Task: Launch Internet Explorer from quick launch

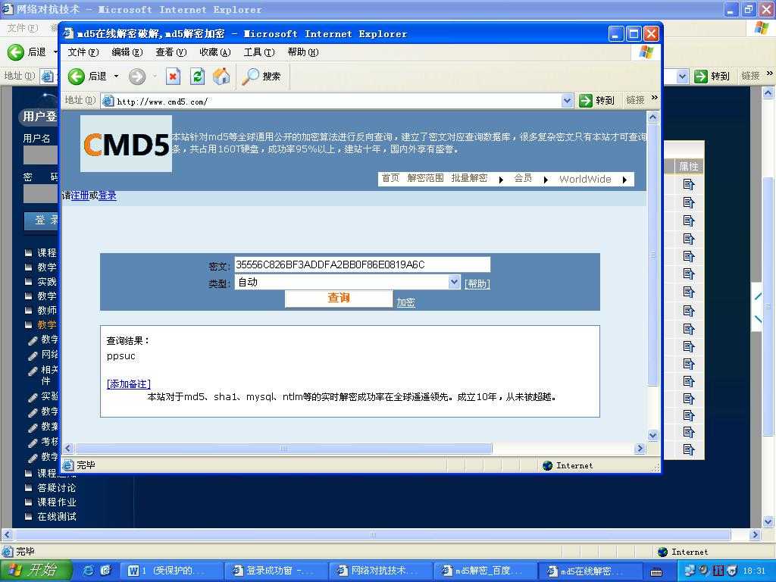Action: [89, 571]
